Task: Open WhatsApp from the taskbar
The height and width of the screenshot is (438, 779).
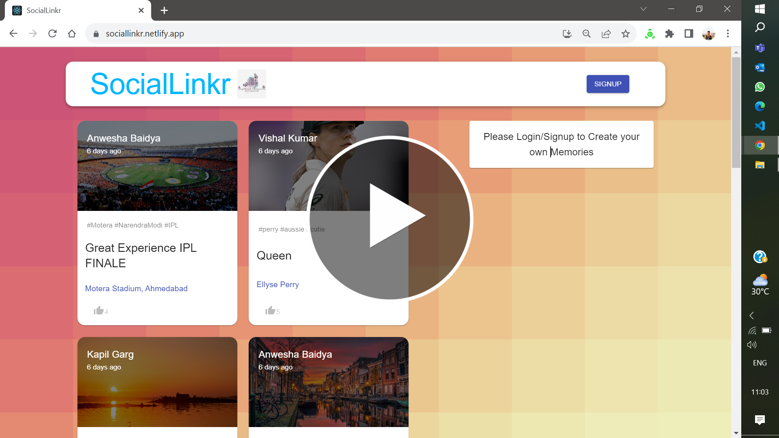Action: pyautogui.click(x=760, y=87)
